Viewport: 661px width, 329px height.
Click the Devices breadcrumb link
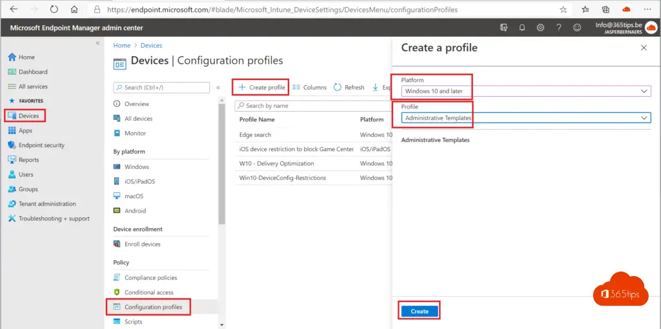point(151,46)
